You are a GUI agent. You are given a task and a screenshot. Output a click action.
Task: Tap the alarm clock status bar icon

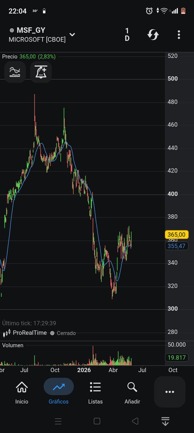point(149,11)
